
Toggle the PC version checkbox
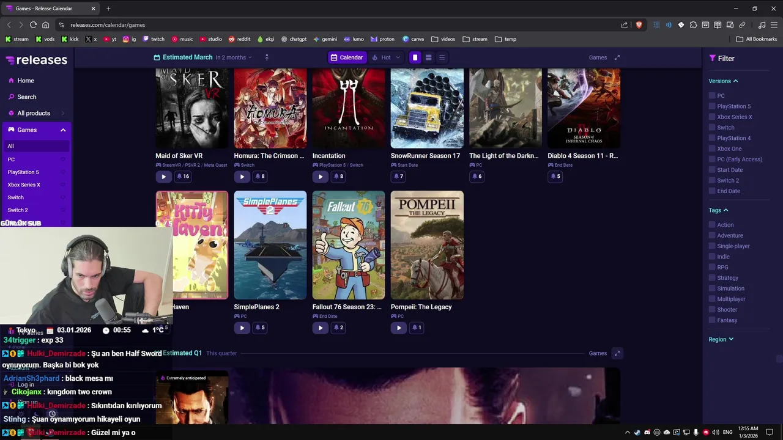pyautogui.click(x=712, y=96)
